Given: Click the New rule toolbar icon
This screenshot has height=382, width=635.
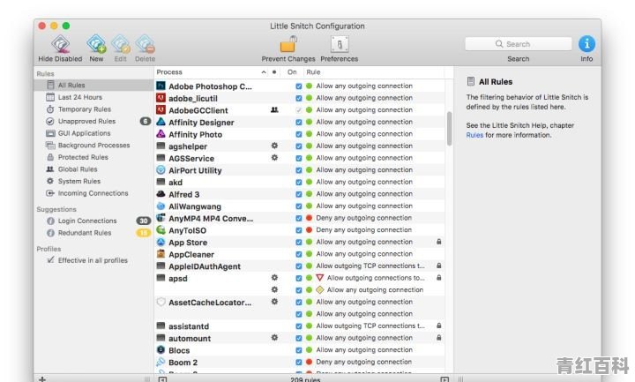Looking at the screenshot, I should [x=96, y=44].
